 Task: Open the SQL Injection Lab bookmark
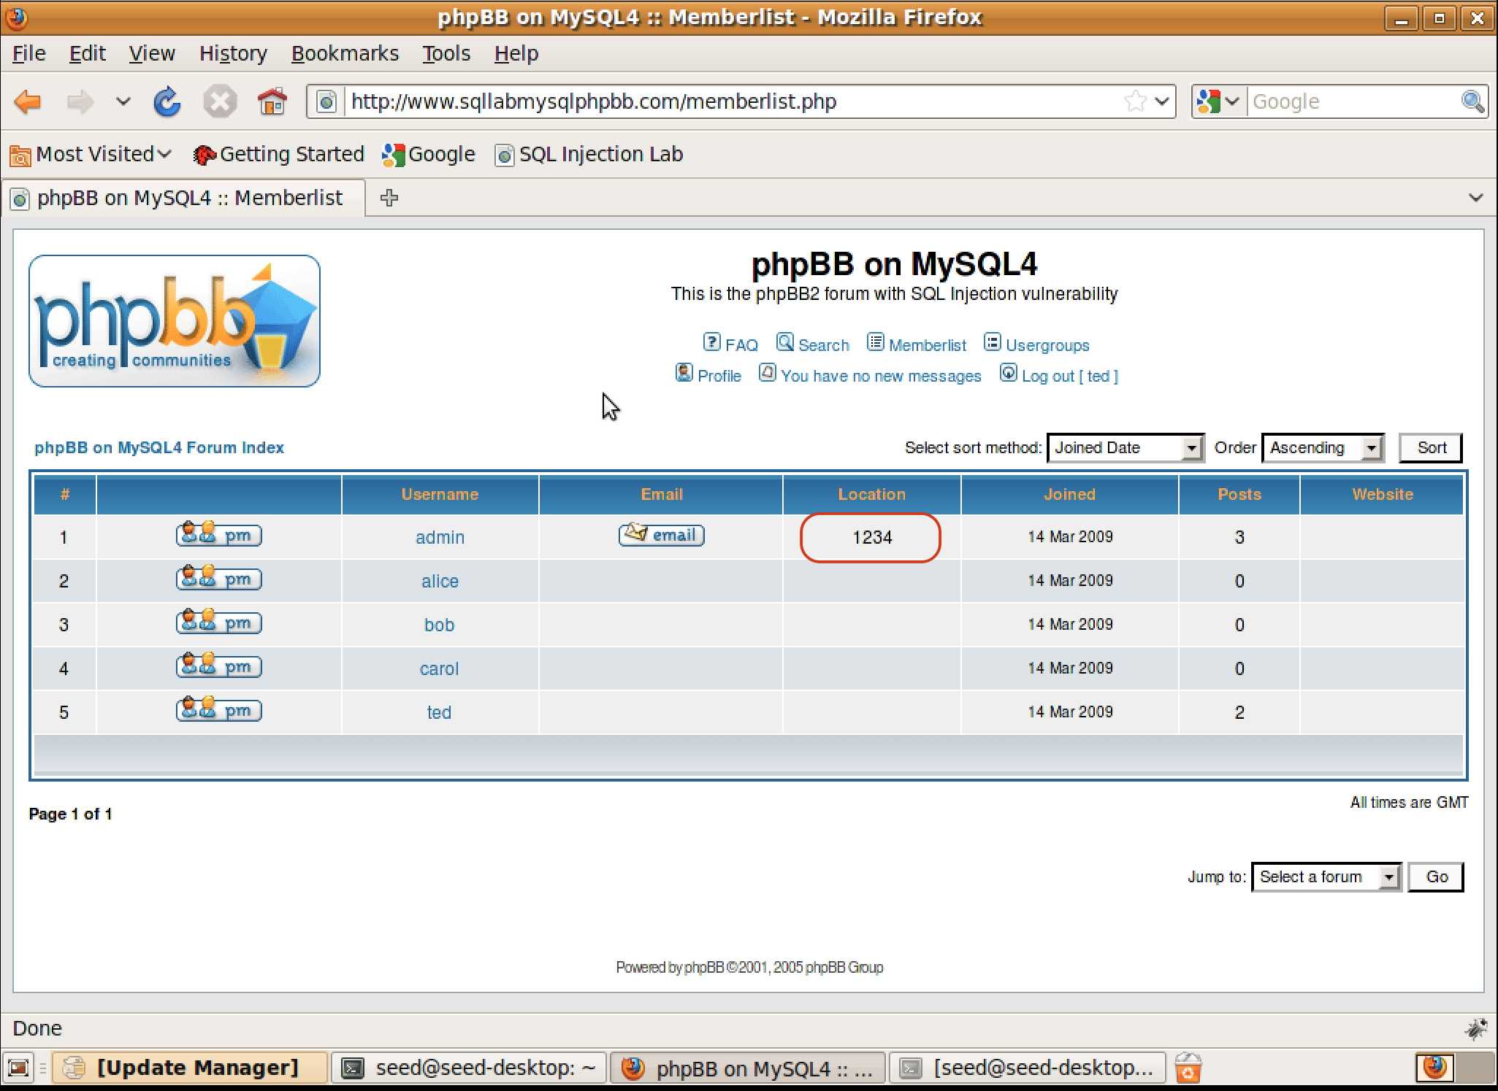click(589, 154)
